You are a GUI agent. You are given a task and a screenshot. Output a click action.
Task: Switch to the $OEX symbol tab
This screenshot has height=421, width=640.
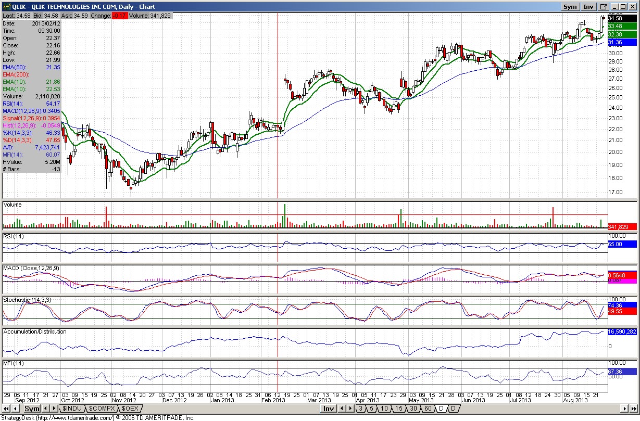130,409
